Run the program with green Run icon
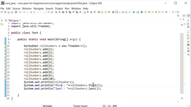Viewport: 191px width, 107px height. point(63,12)
